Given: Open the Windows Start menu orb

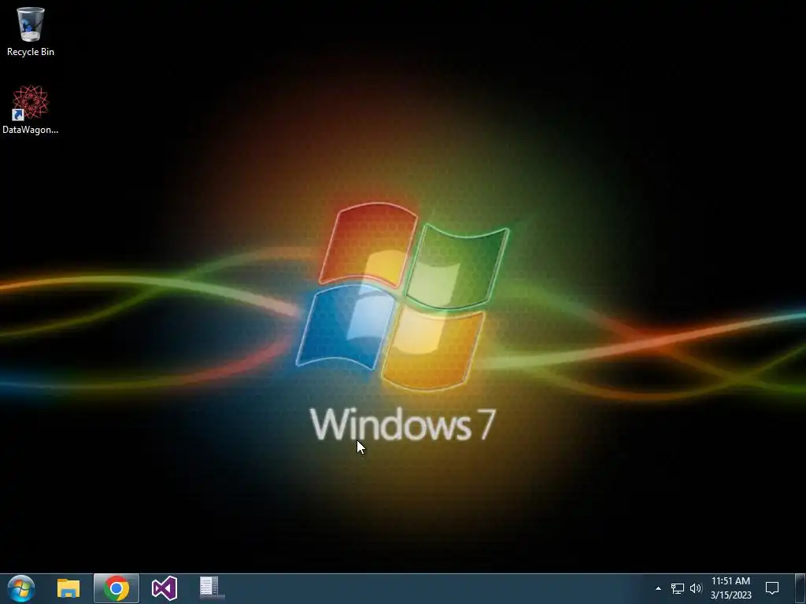Looking at the screenshot, I should point(21,588).
